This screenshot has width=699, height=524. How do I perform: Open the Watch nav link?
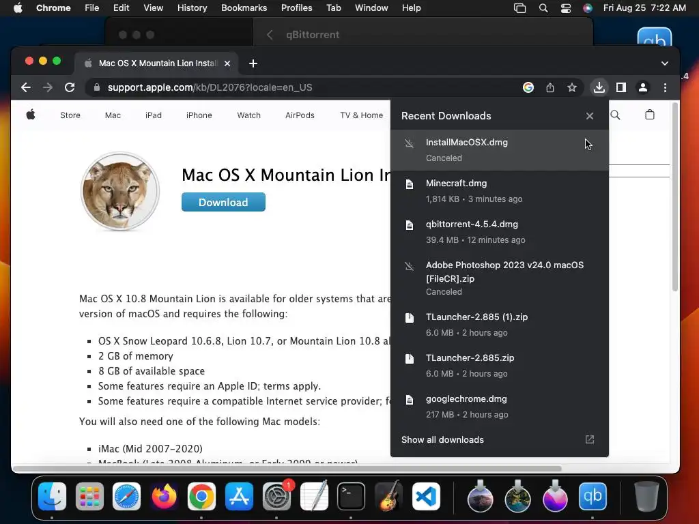[x=248, y=115]
